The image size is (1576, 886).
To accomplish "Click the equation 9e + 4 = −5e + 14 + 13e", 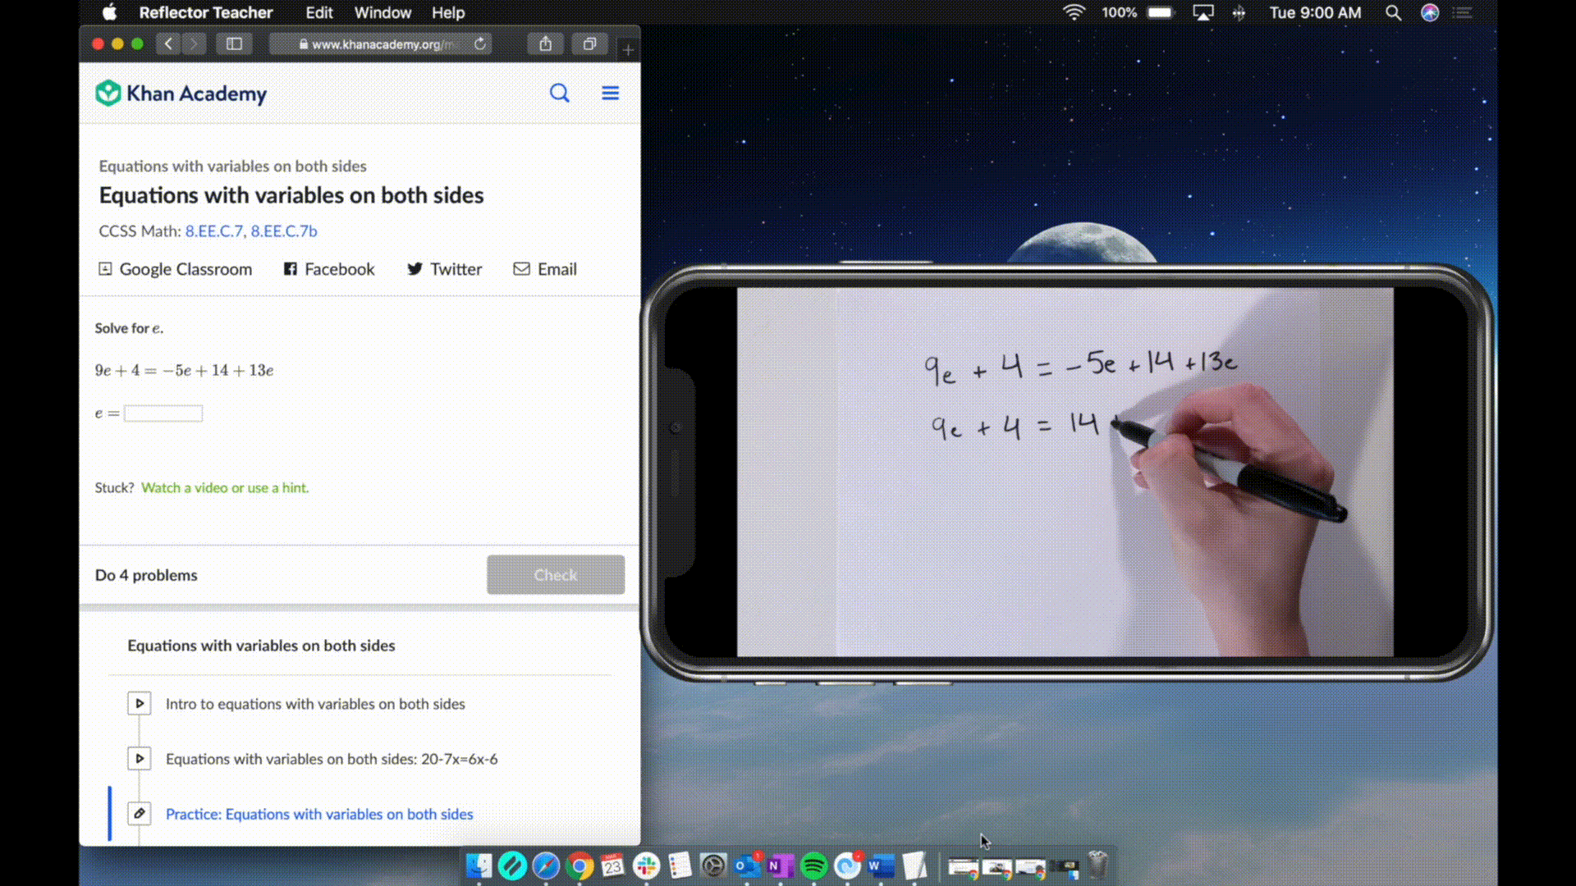I will 185,371.
